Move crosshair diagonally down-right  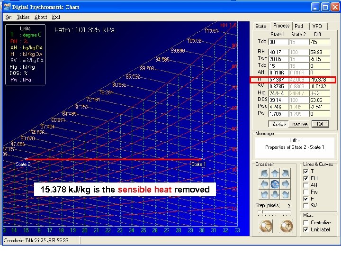(286, 194)
